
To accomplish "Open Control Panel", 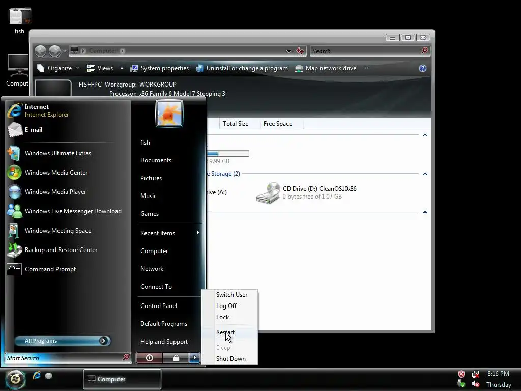I will coord(159,306).
